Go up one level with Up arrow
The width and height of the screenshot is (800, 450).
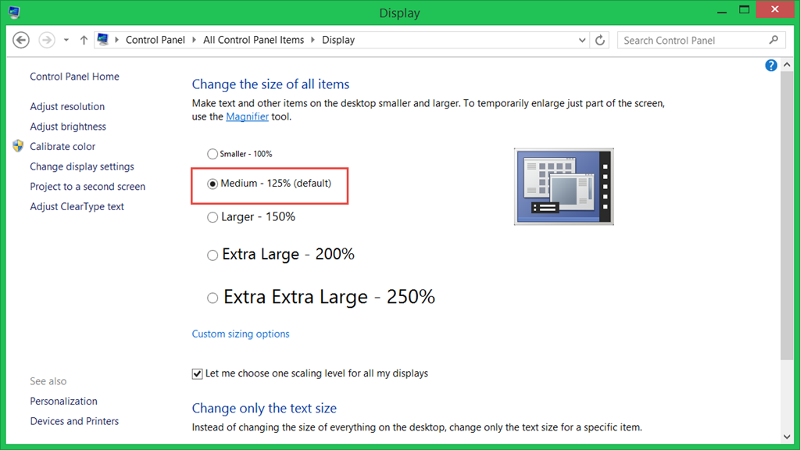(84, 40)
